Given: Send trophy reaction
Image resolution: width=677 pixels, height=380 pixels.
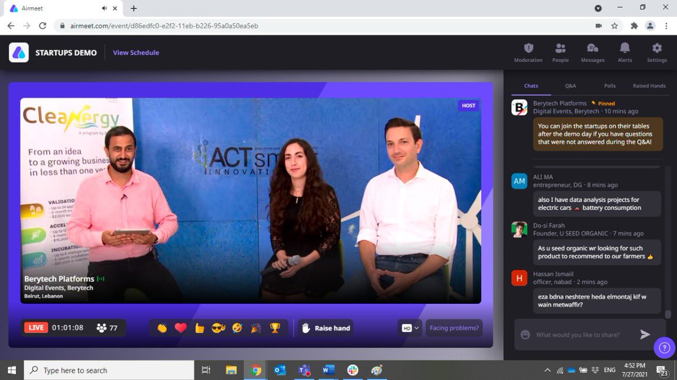Looking at the screenshot, I should (x=275, y=328).
